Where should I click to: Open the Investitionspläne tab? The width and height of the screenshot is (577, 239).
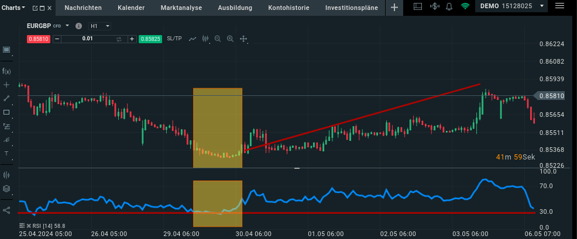(352, 8)
